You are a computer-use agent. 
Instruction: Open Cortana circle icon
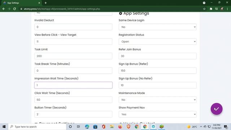coord(70,127)
